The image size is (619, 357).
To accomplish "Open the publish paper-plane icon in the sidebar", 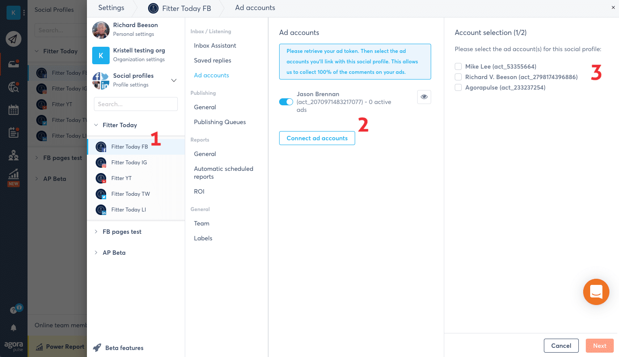I will (14, 39).
